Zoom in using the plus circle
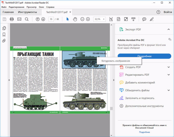Viewport: 174px width, 137px height. (x=88, y=19)
